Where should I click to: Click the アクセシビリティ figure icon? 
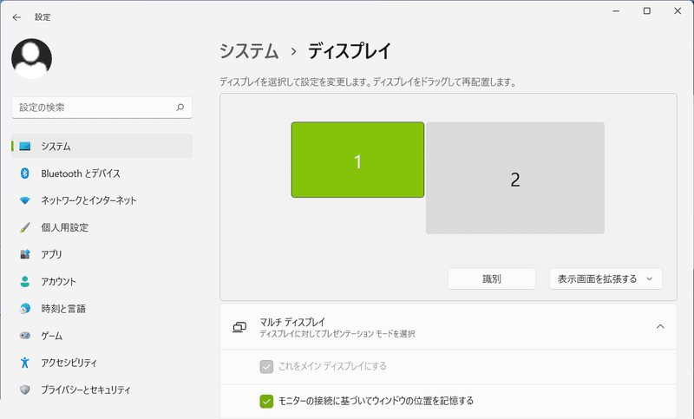(x=25, y=363)
